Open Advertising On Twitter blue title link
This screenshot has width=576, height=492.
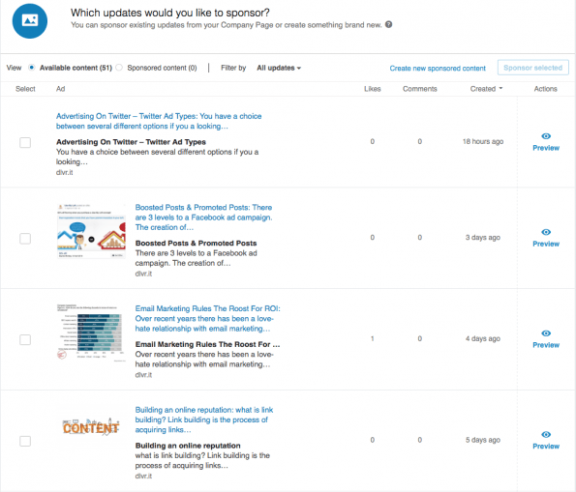click(x=159, y=121)
